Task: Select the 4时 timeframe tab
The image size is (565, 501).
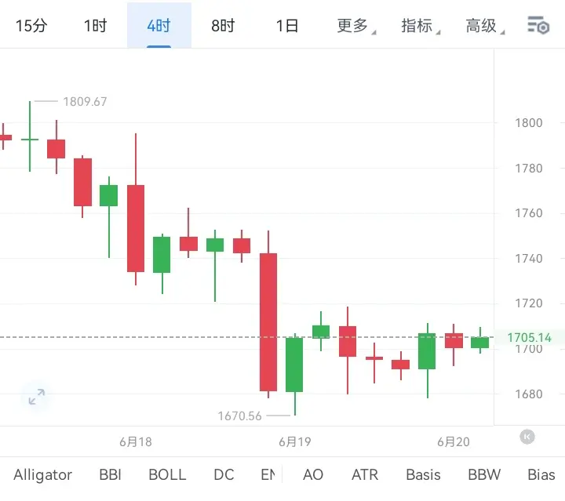Action: coord(159,26)
